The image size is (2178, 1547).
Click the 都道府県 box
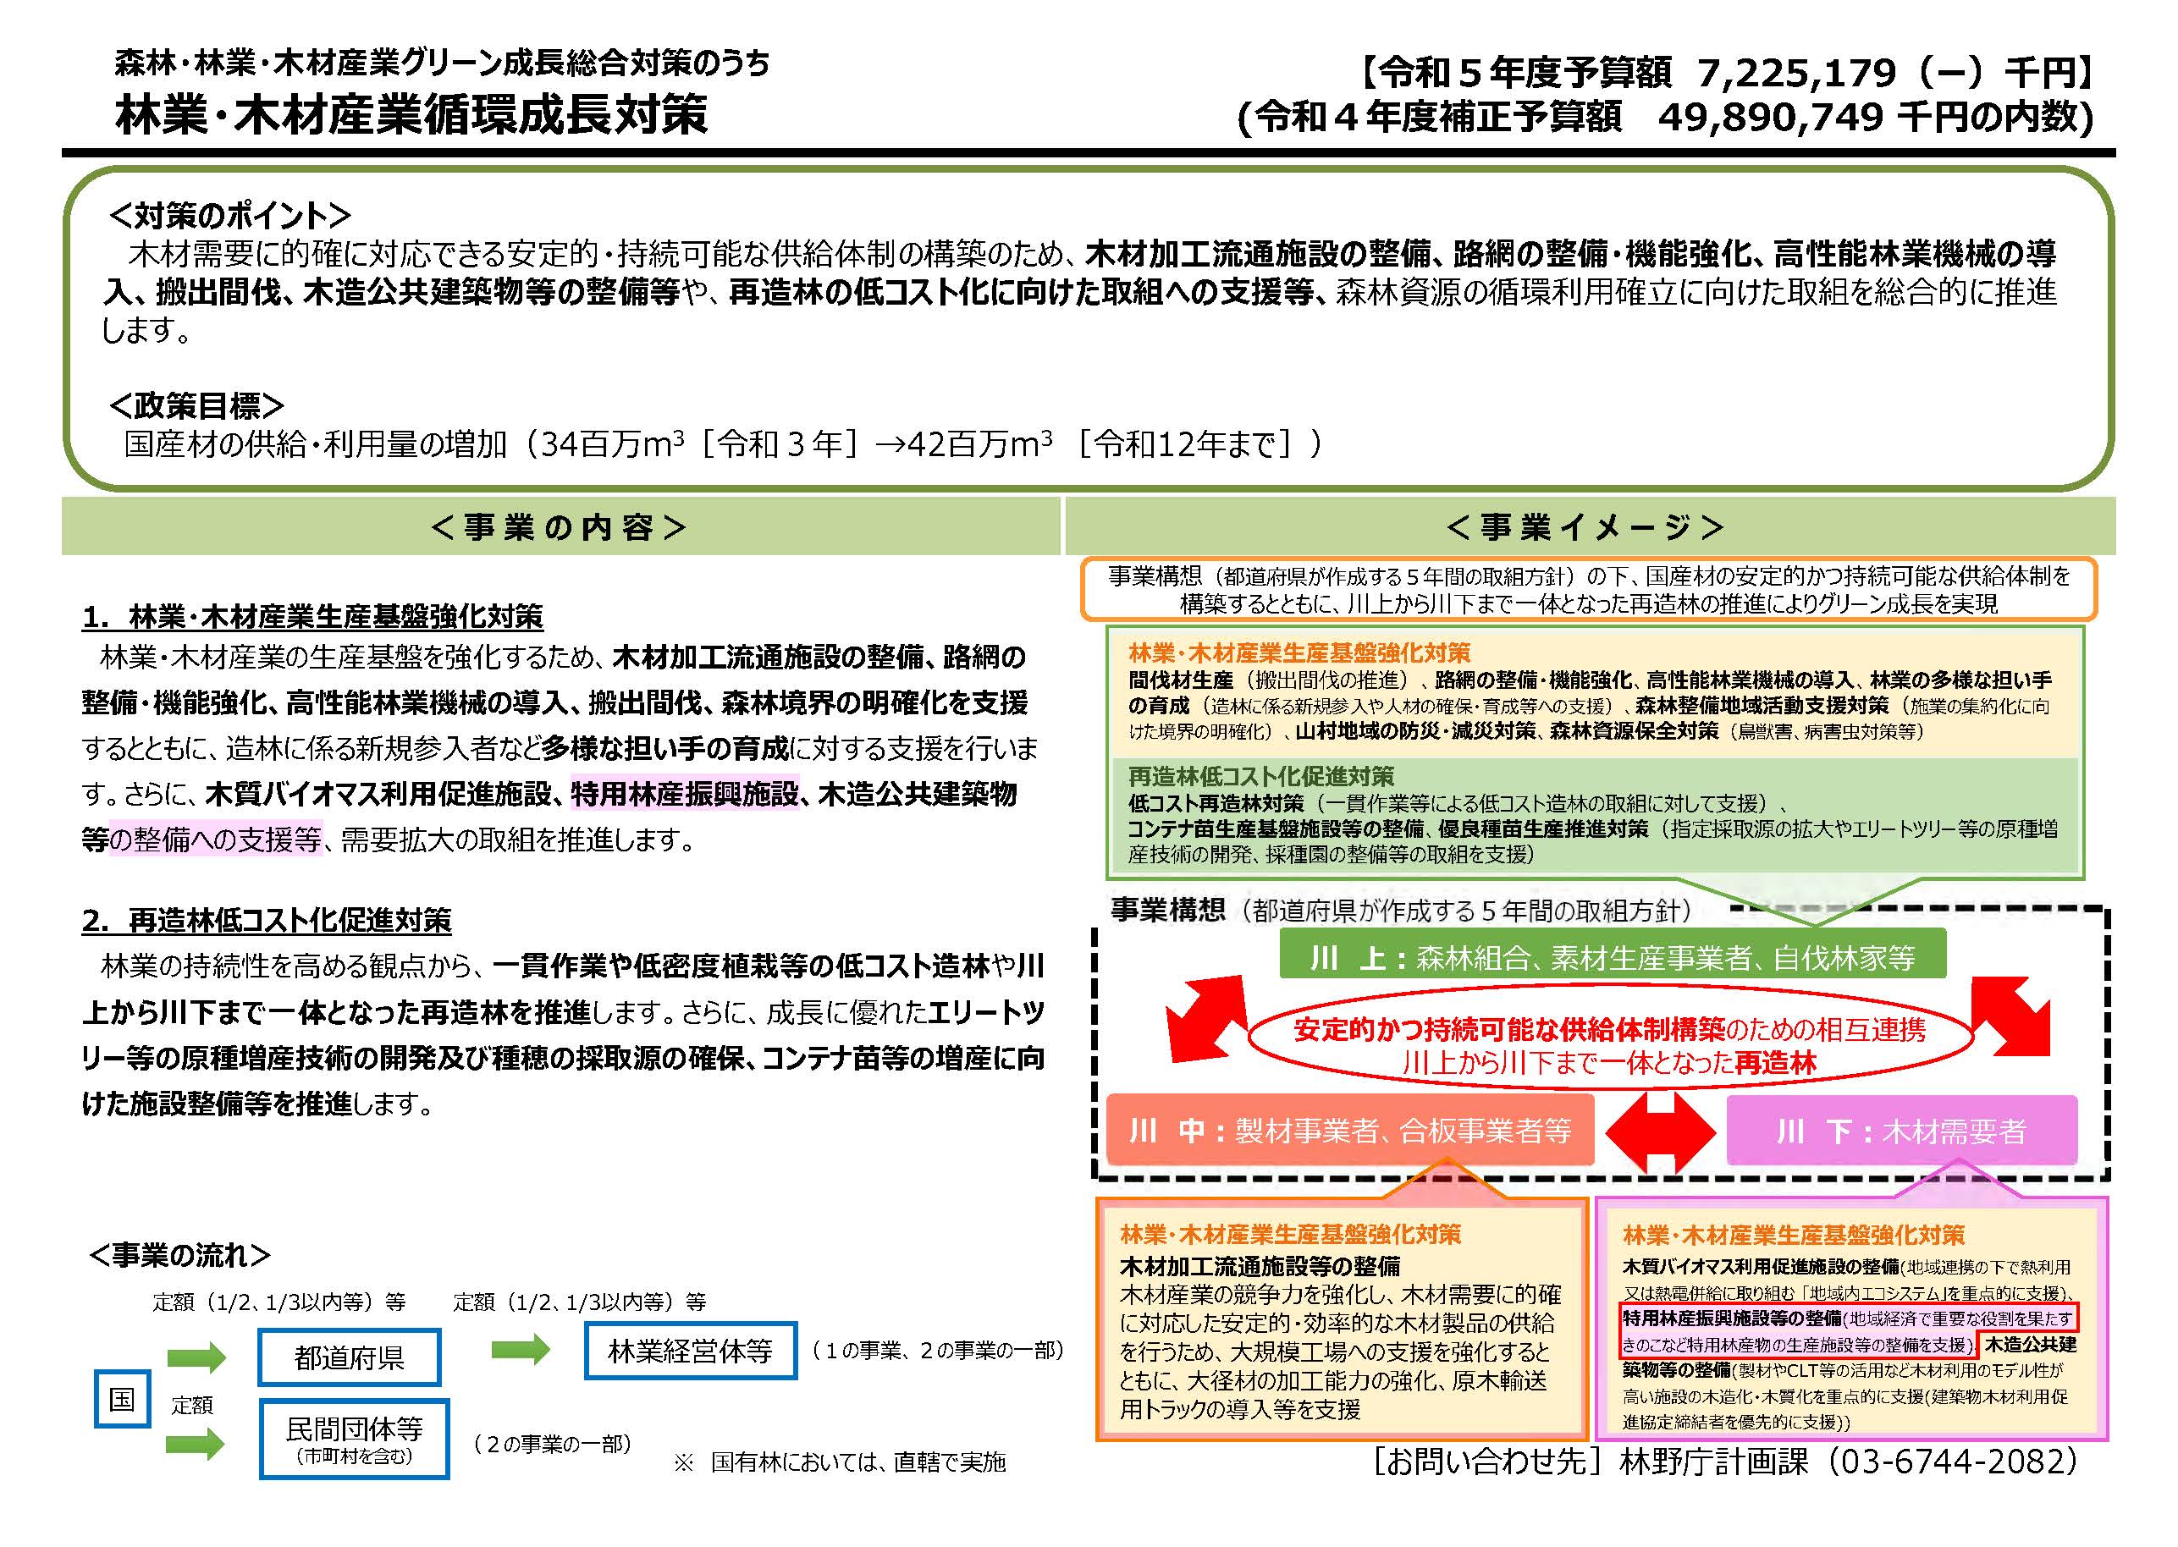pyautogui.click(x=349, y=1357)
